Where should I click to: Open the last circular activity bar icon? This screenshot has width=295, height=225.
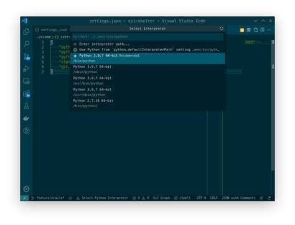point(26,131)
